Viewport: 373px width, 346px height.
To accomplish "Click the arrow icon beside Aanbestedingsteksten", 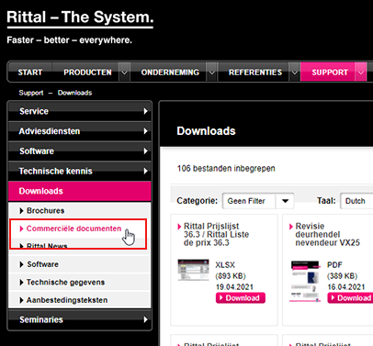I will 21,300.
